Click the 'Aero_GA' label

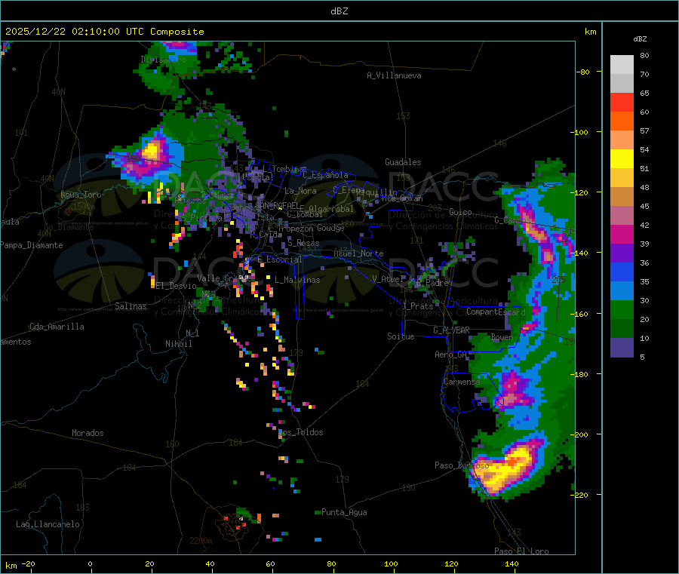point(451,355)
